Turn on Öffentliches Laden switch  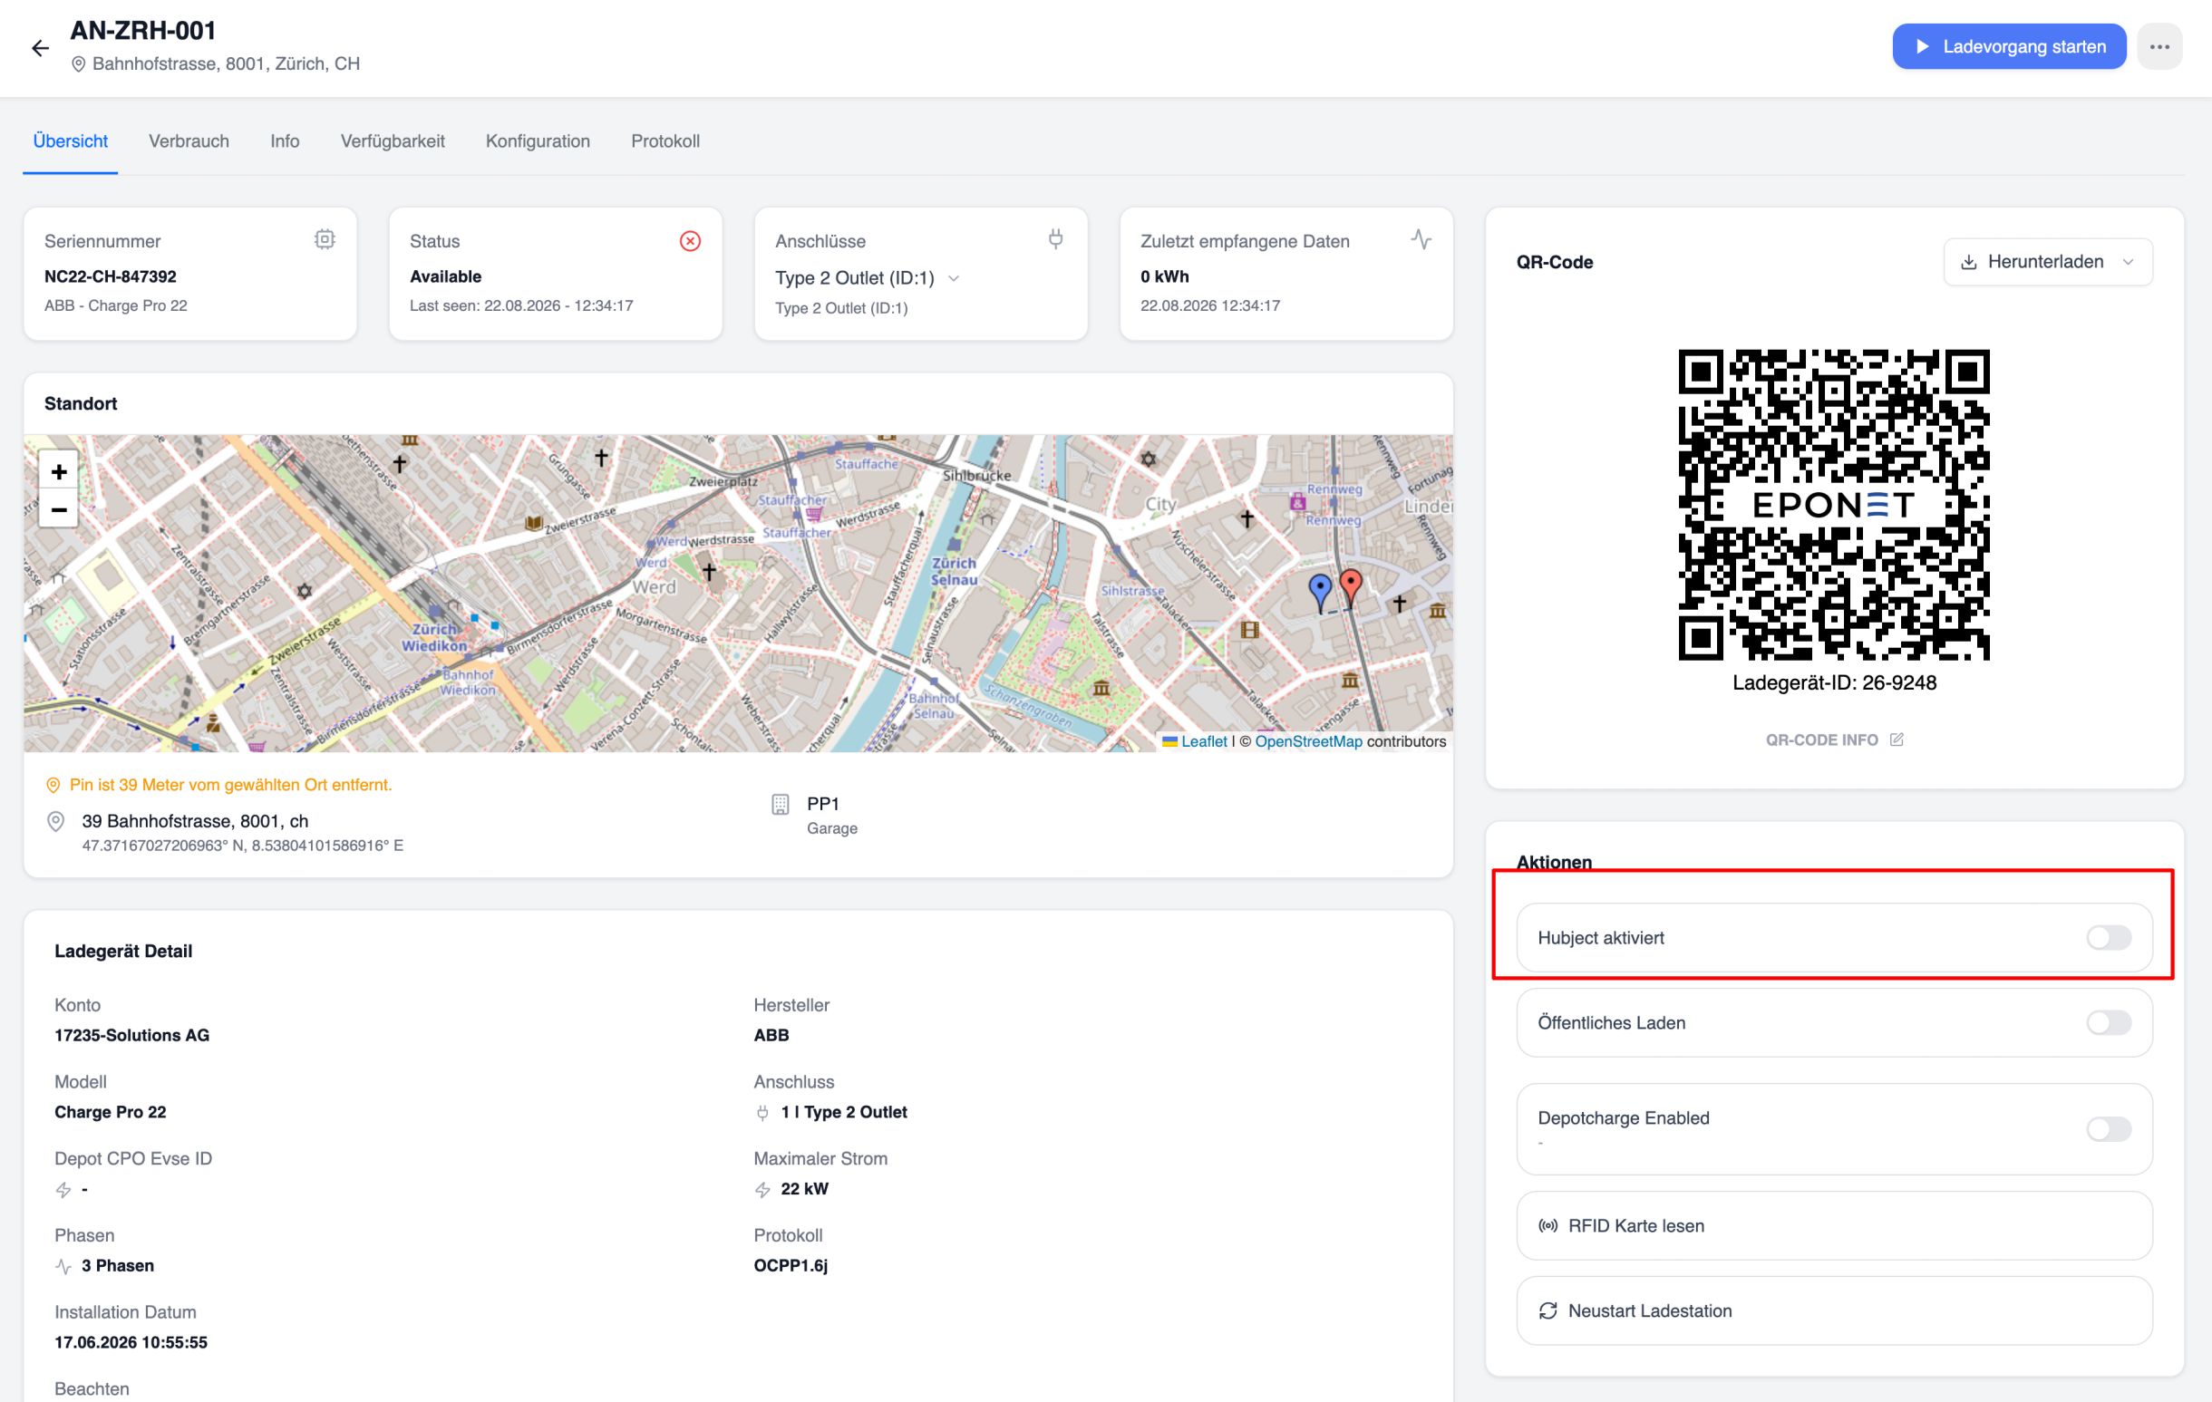tap(2108, 1023)
